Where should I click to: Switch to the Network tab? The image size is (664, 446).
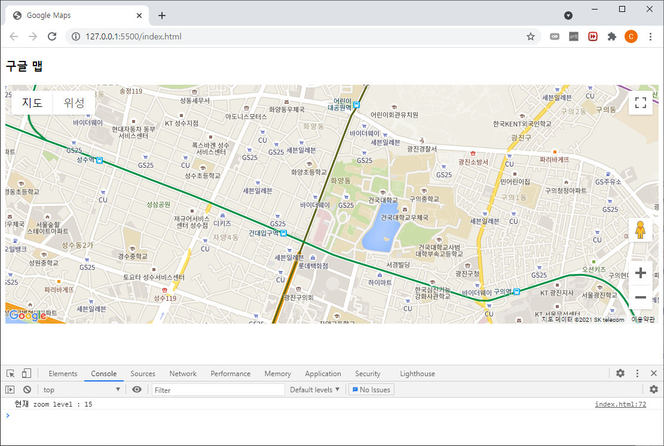[183, 374]
